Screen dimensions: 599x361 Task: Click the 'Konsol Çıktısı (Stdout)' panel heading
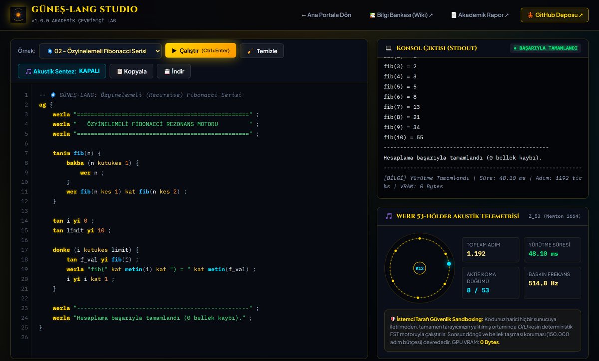click(437, 48)
